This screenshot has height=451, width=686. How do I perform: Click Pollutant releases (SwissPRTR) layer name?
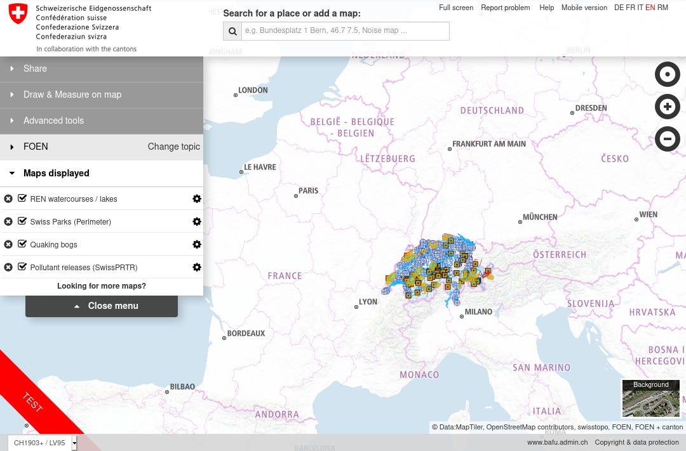84,267
